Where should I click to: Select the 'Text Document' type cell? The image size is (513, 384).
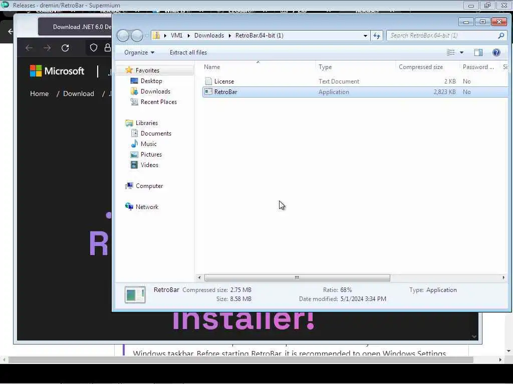pyautogui.click(x=339, y=81)
